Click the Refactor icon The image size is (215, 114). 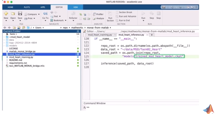[73, 14]
